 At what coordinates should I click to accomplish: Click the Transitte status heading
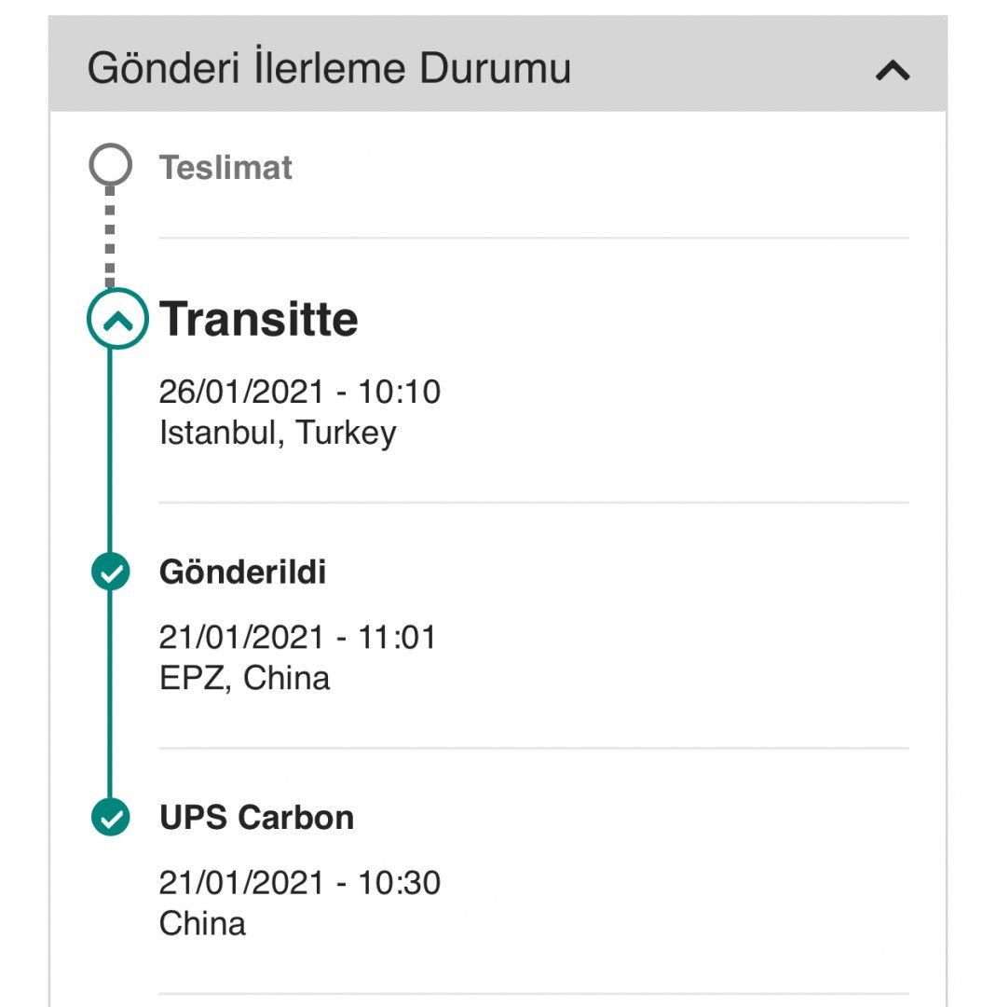259,319
